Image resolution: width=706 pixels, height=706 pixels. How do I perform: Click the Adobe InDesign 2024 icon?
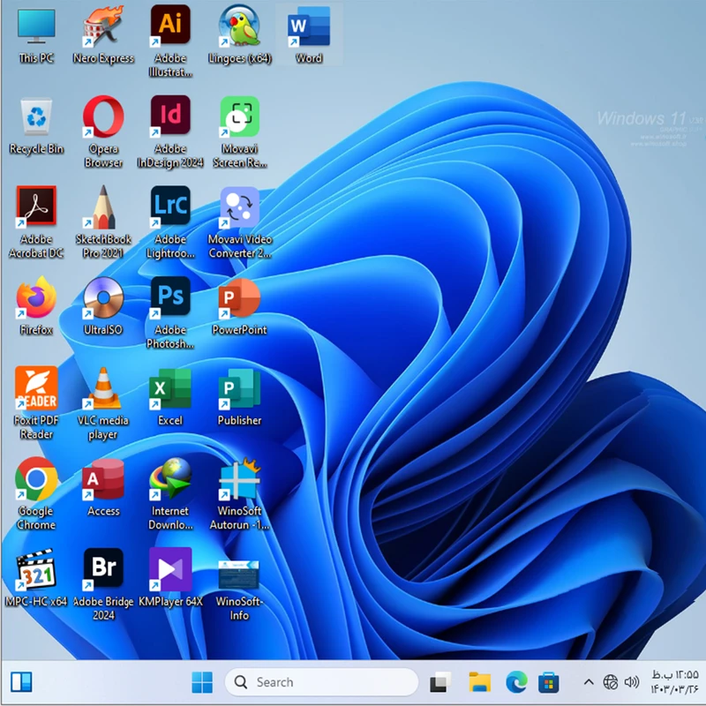click(x=170, y=117)
